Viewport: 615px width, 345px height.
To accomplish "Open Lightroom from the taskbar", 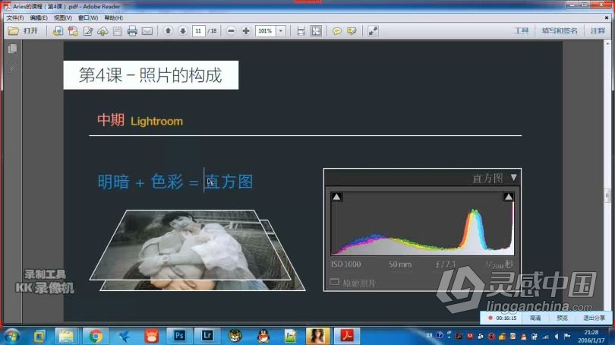I will [207, 336].
